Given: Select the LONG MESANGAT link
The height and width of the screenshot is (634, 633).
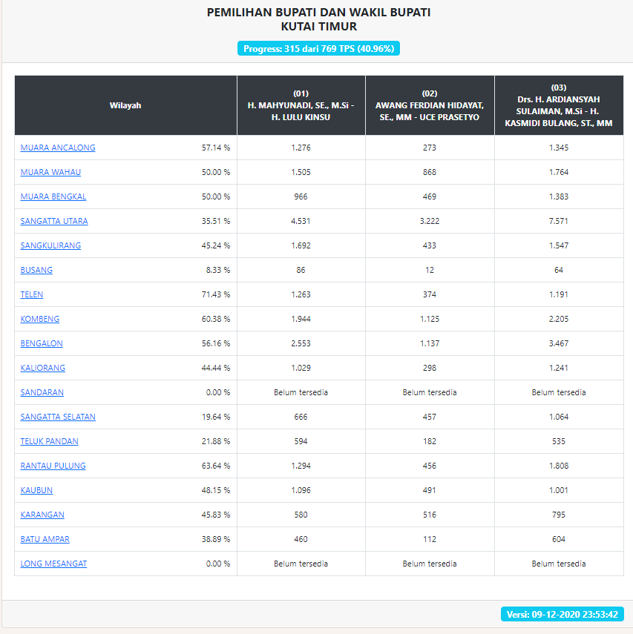Looking at the screenshot, I should click(x=53, y=564).
